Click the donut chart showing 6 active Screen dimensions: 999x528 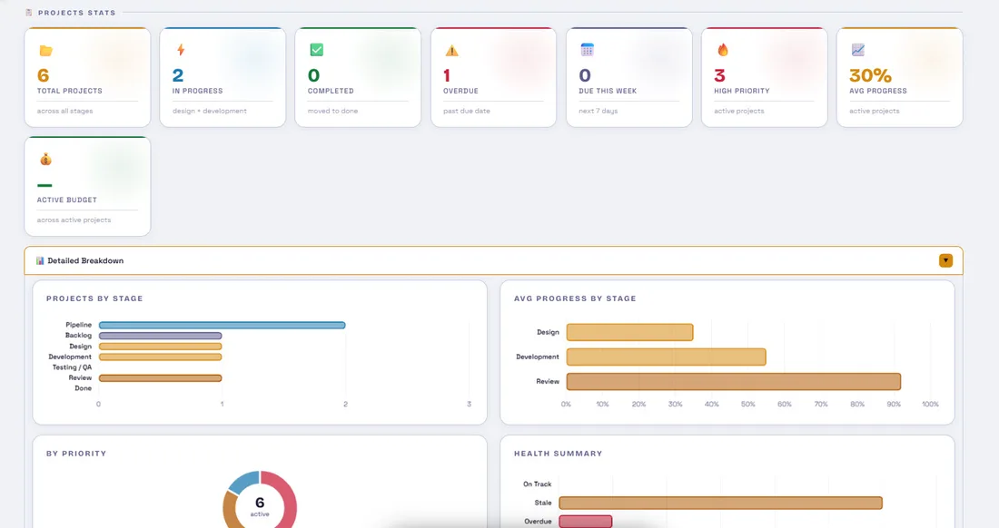(260, 504)
